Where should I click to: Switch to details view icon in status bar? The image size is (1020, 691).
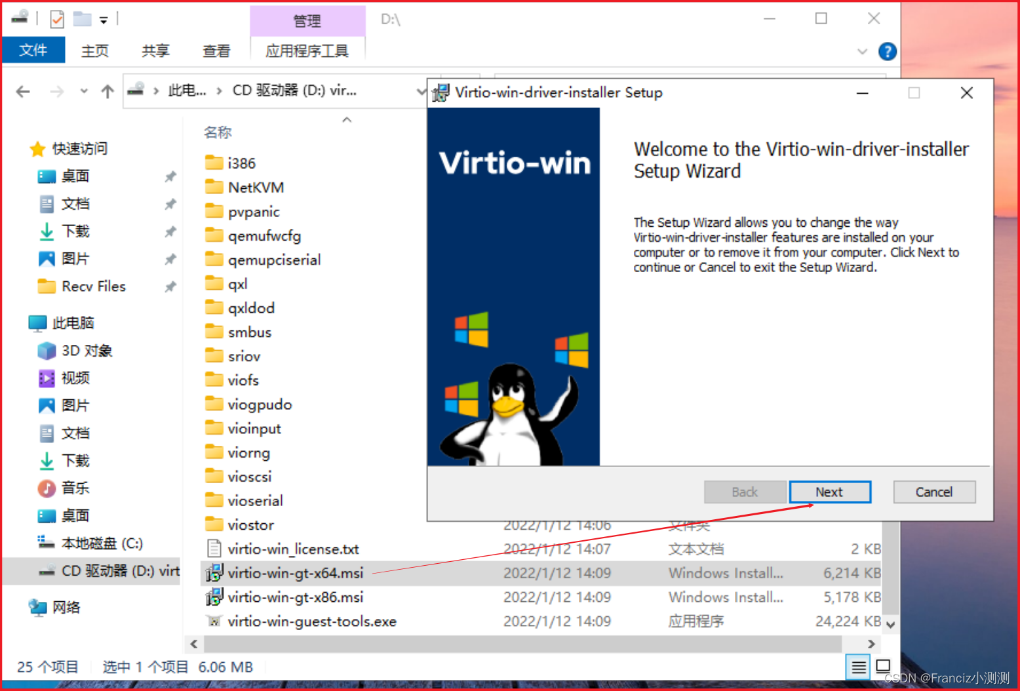pyautogui.click(x=858, y=667)
